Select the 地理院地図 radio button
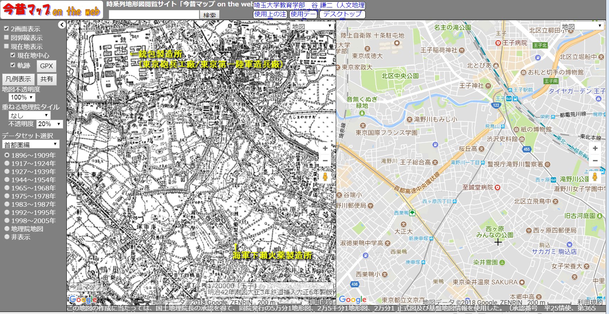 7,229
